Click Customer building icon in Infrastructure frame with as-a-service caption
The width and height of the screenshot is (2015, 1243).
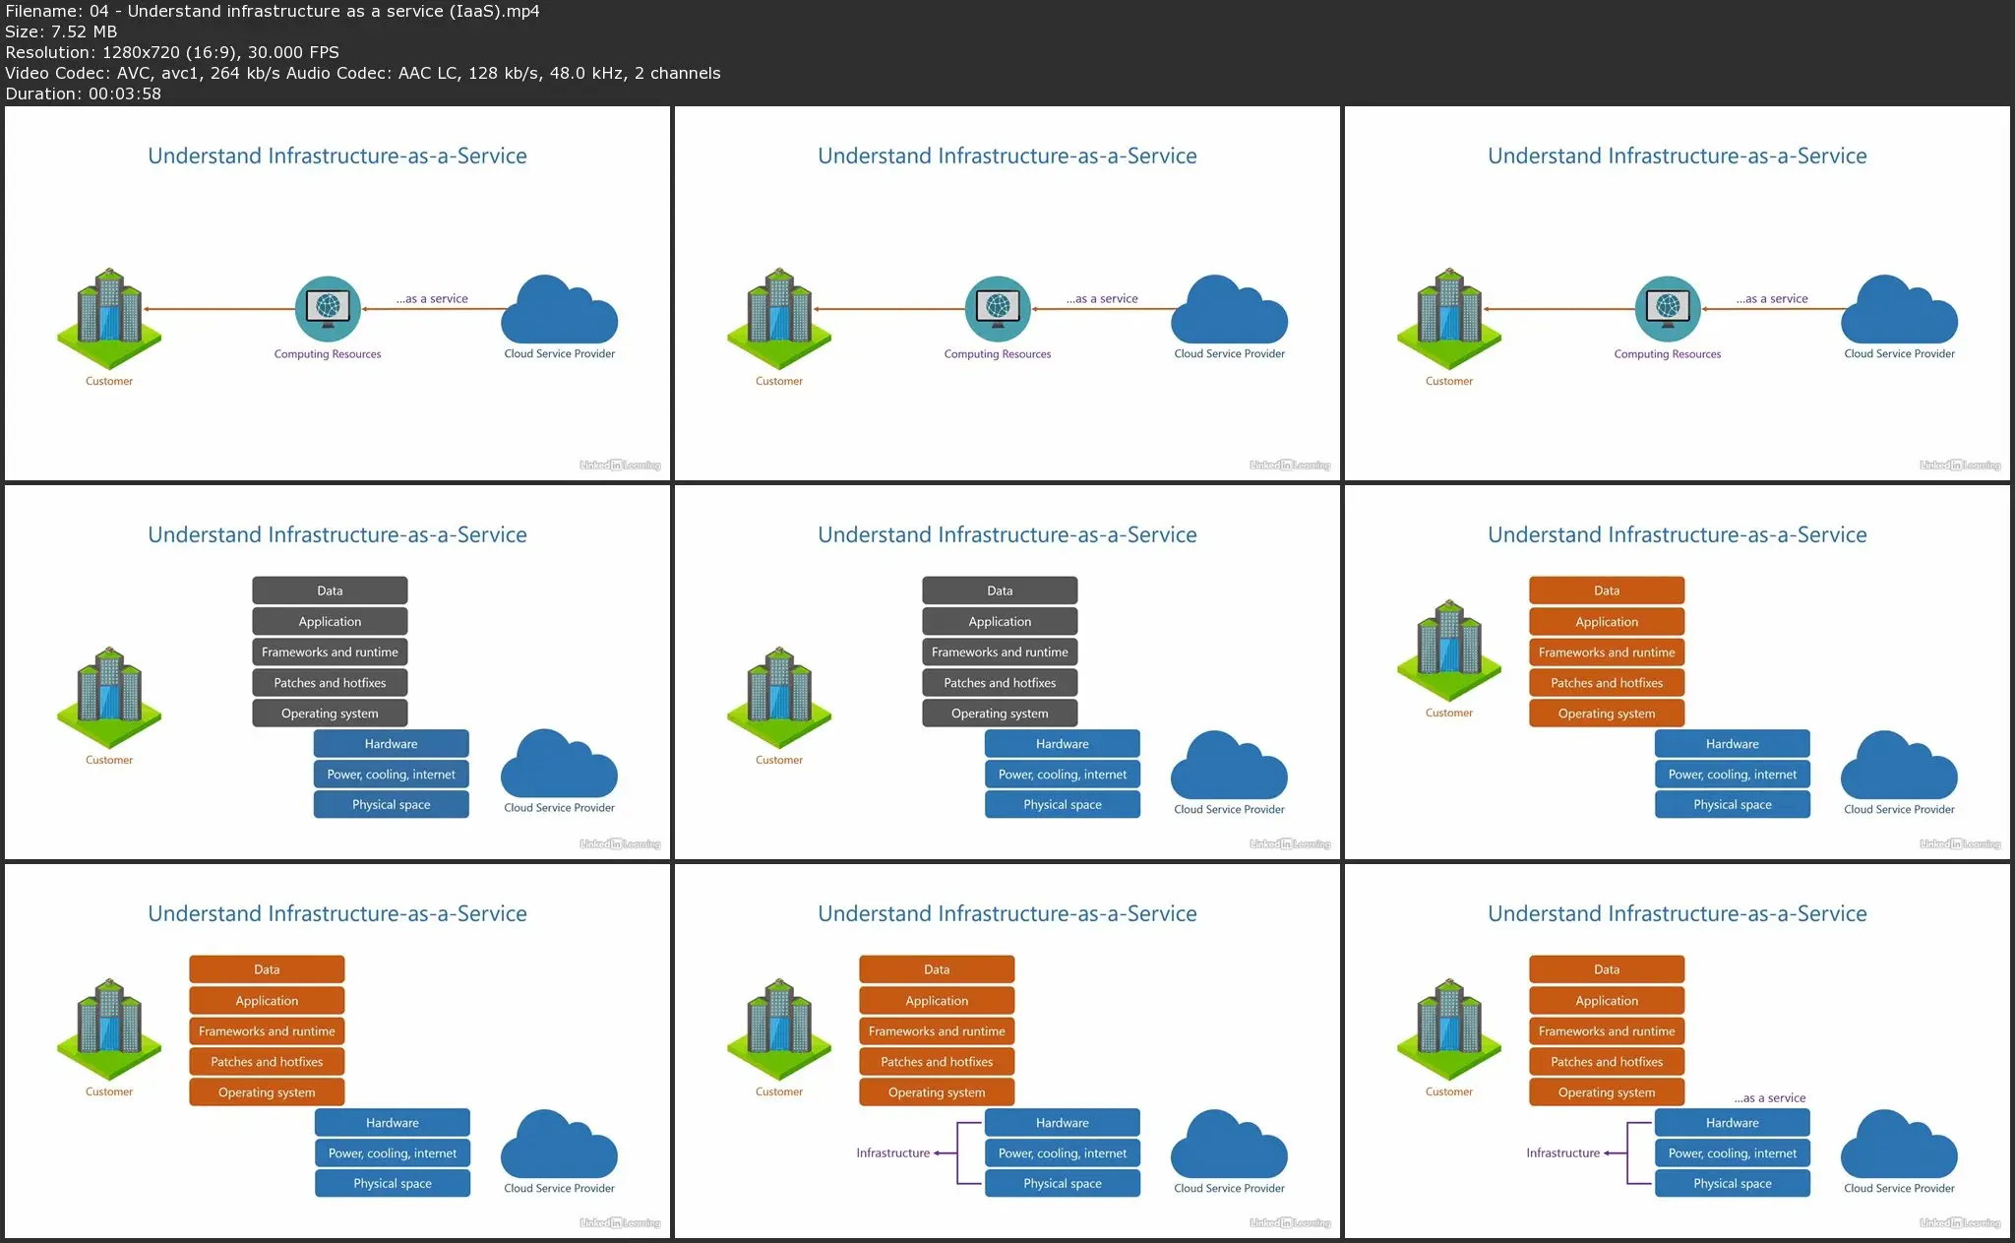click(1449, 1028)
